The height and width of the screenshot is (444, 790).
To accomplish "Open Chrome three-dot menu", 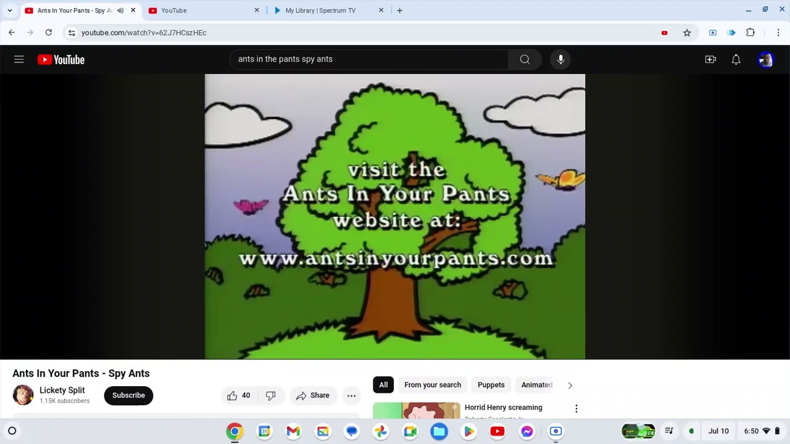I will (x=778, y=33).
